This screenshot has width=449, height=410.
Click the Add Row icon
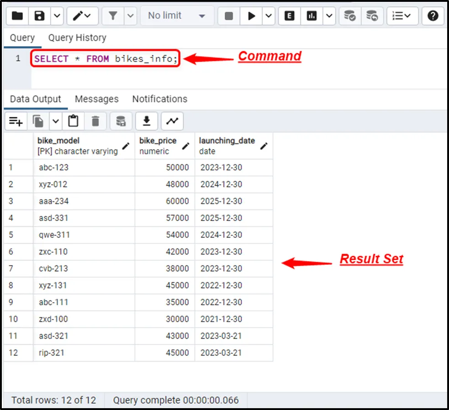(x=16, y=121)
